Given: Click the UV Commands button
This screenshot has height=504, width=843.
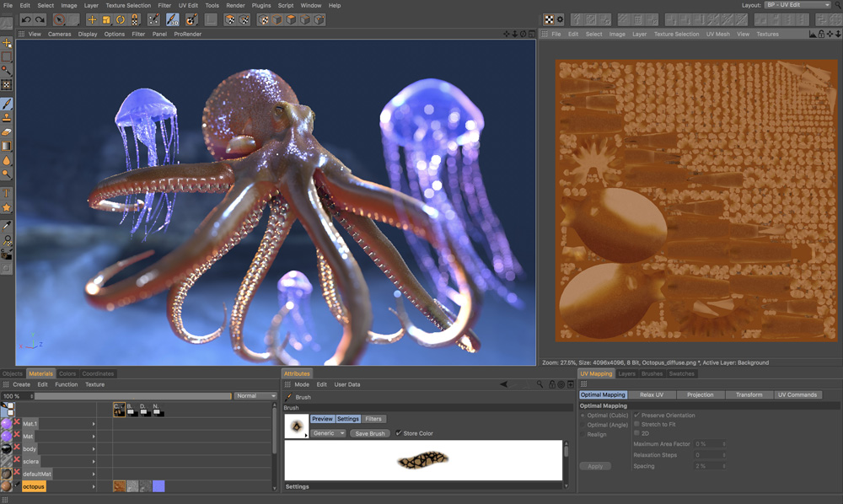Looking at the screenshot, I should click(797, 394).
